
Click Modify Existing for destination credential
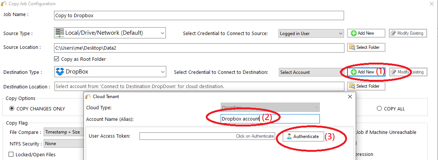(408, 72)
